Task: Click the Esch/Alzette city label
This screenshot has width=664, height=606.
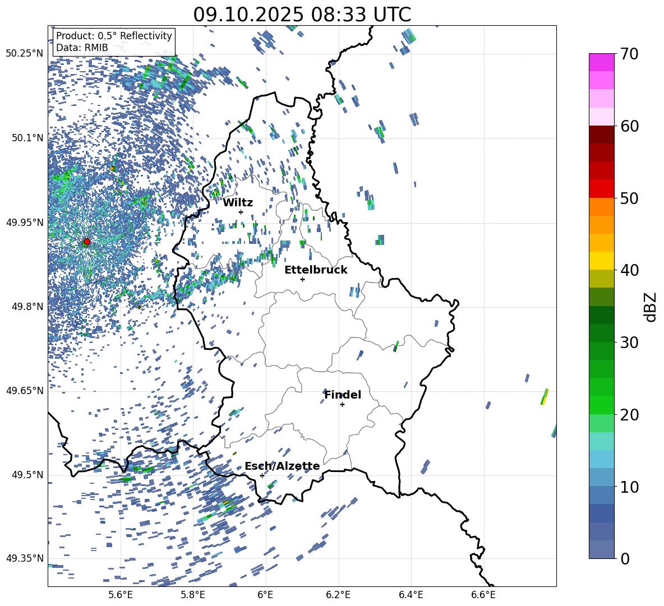Action: 282,466
